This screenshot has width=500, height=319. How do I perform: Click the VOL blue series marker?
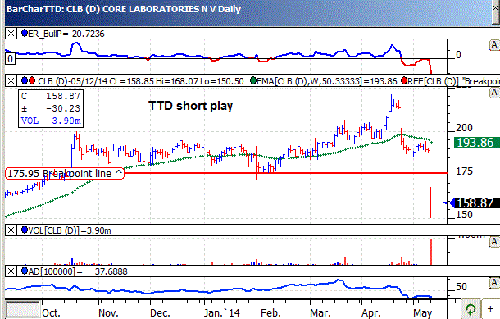pyautogui.click(x=25, y=230)
